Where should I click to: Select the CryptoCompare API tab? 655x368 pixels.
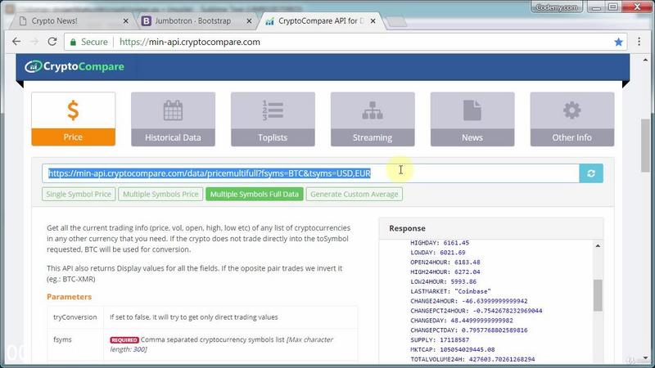point(319,21)
